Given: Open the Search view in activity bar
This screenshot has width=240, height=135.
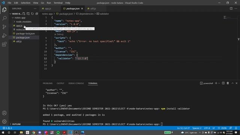Looking at the screenshot, I should (x=4, y=18).
